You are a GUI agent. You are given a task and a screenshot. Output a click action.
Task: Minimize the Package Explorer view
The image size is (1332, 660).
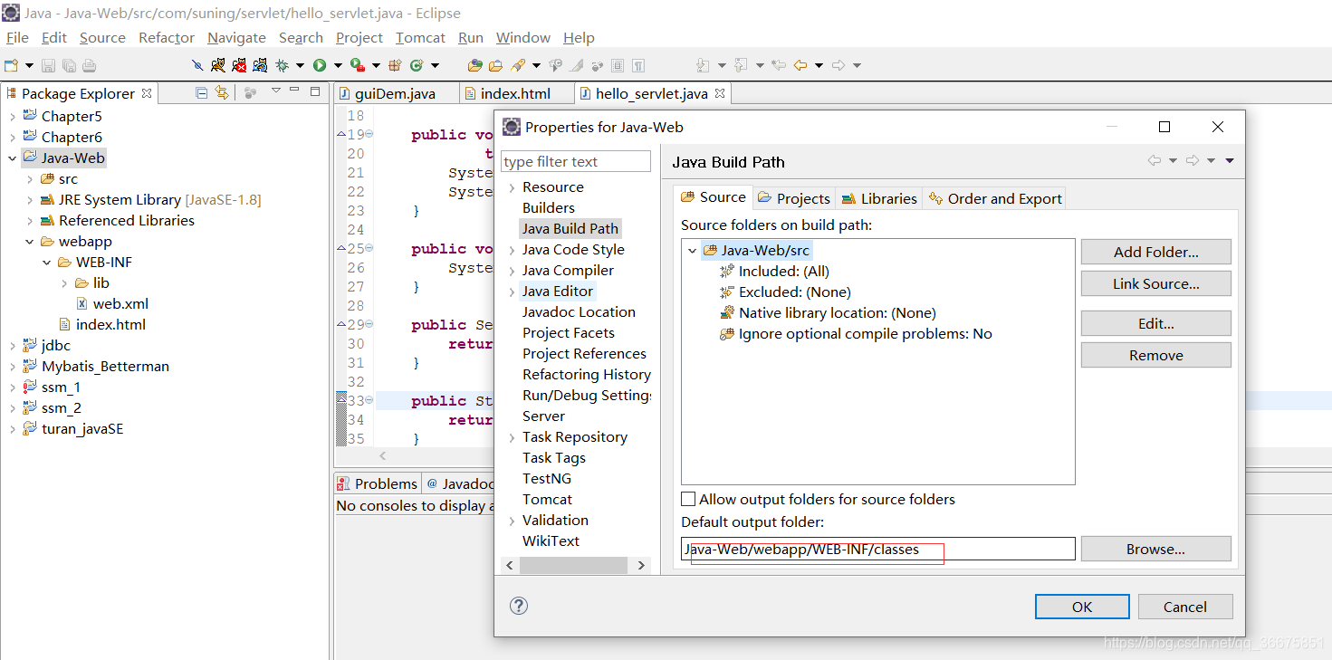[296, 91]
